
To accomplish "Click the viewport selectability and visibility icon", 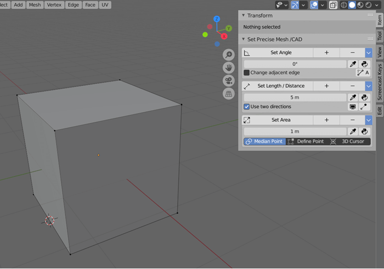I will click(x=279, y=5).
